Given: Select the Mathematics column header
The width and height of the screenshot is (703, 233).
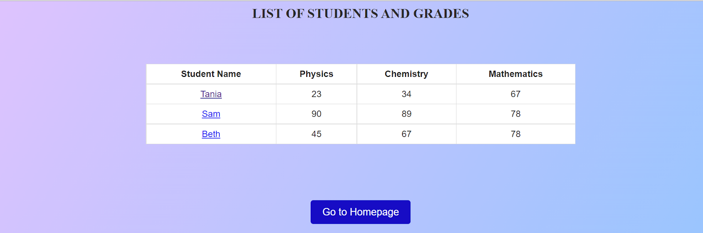Looking at the screenshot, I should coord(515,74).
